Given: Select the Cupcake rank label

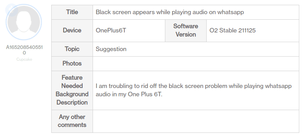Looking at the screenshot, I should click(x=24, y=59).
